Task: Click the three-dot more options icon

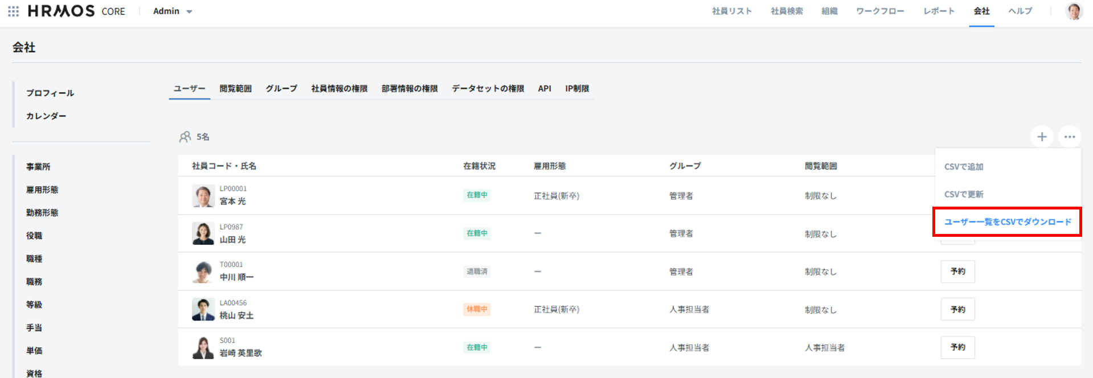Action: [1069, 137]
